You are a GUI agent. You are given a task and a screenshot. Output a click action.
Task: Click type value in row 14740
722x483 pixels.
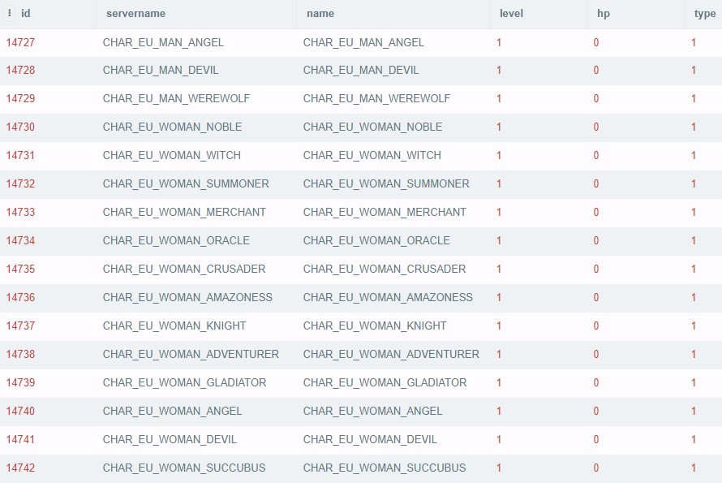click(694, 412)
